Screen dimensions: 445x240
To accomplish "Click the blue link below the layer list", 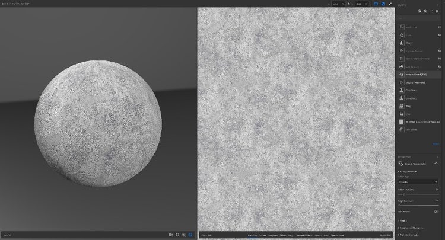I will point(436,144).
